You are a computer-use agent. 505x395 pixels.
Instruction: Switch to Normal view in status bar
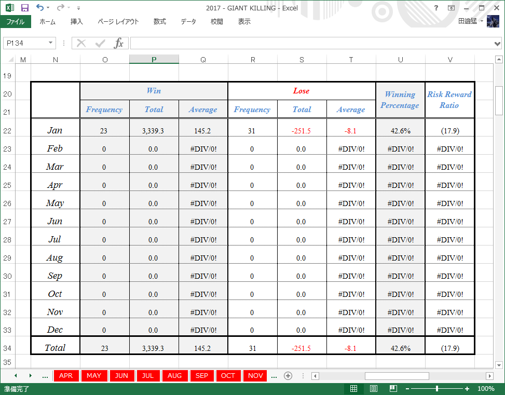coord(353,389)
